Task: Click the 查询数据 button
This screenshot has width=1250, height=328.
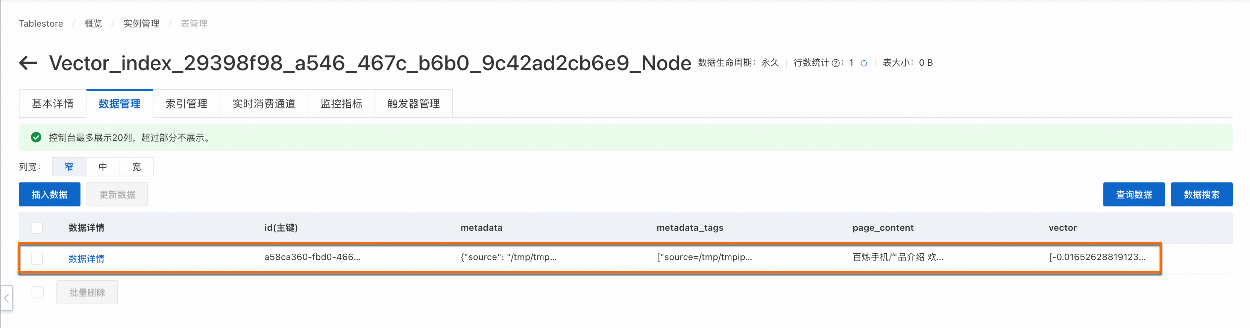Action: (x=1133, y=194)
